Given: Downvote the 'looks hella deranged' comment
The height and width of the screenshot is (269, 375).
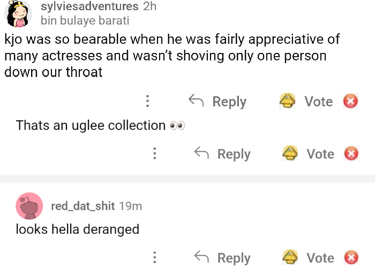Looking at the screenshot, I should [350, 258].
